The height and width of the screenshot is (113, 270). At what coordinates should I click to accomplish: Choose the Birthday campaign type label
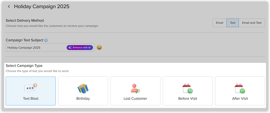pyautogui.click(x=83, y=99)
